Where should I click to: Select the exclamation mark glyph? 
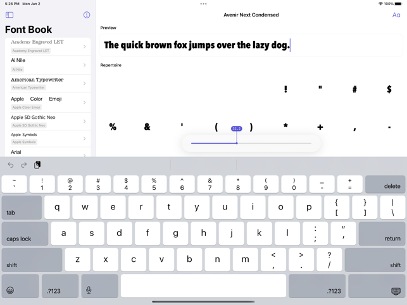285,89
